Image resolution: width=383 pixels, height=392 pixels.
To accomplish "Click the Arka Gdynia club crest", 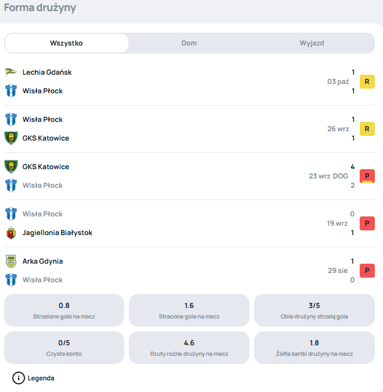I will coord(10,261).
